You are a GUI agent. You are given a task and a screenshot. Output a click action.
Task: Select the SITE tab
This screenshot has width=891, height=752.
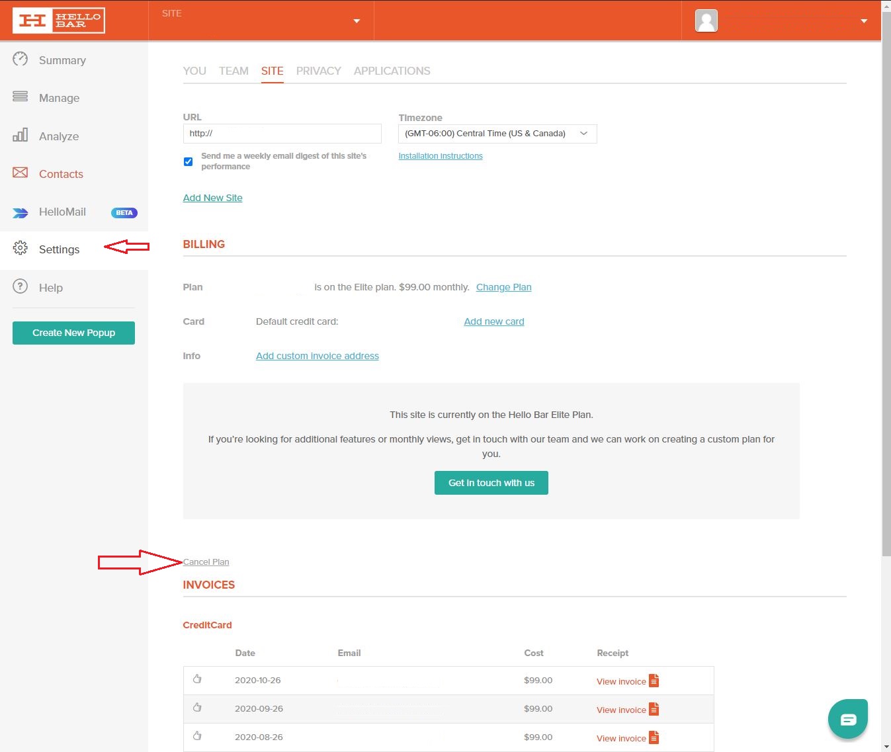click(x=272, y=71)
